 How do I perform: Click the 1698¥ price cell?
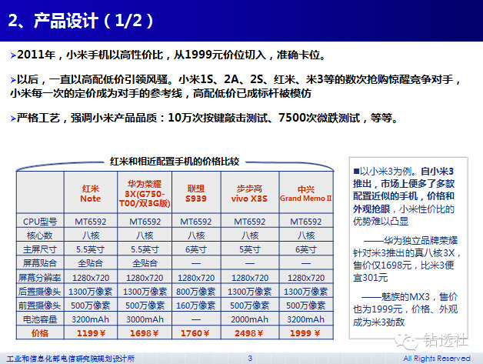(x=144, y=333)
